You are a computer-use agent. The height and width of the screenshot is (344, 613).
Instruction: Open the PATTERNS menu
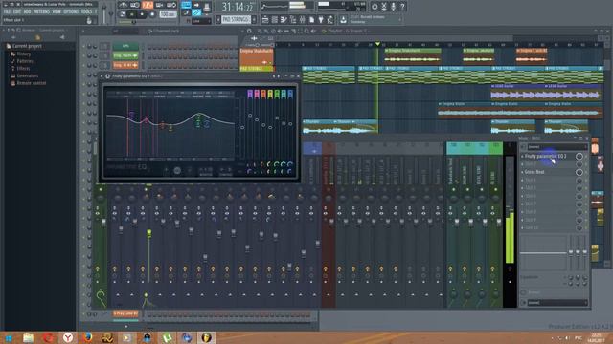click(41, 11)
